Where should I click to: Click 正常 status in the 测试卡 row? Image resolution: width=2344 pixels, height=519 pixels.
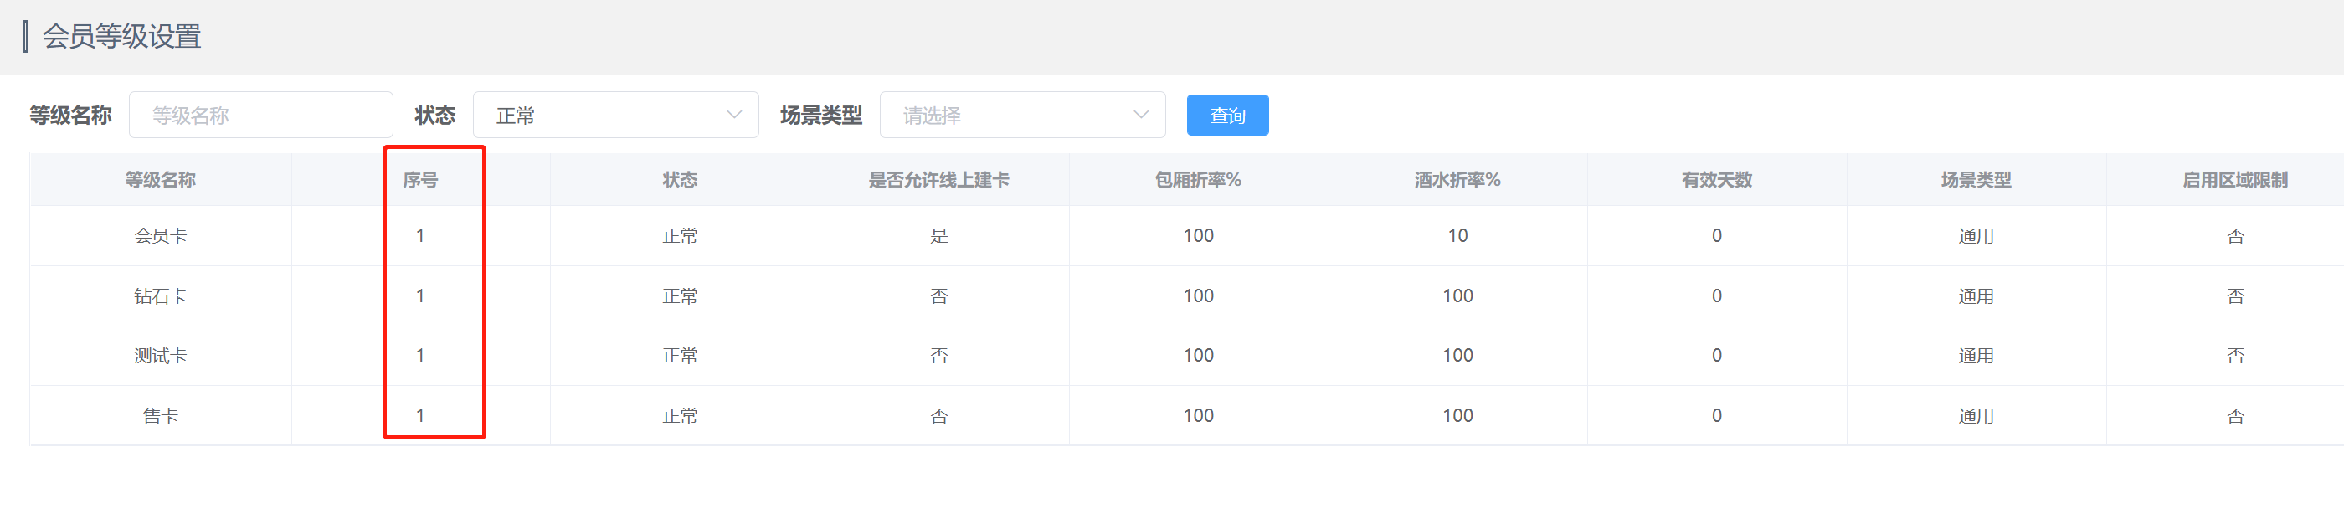click(x=680, y=355)
